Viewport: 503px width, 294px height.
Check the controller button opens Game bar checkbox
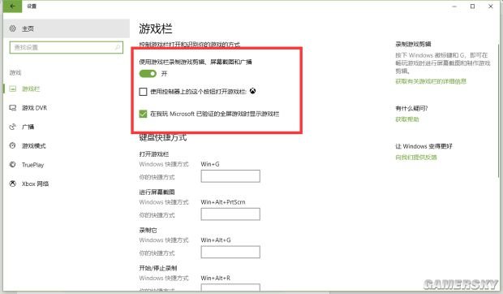click(x=143, y=92)
